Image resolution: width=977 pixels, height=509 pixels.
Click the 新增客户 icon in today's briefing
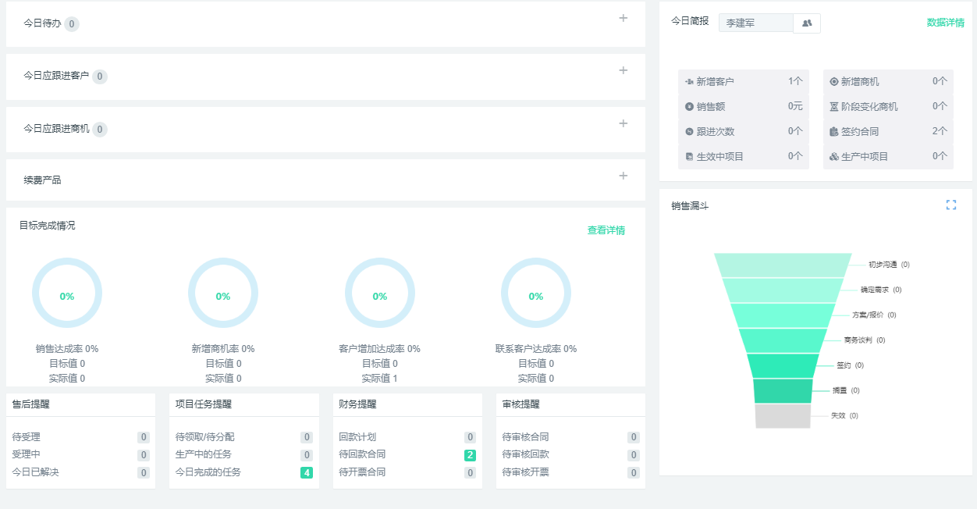point(689,82)
